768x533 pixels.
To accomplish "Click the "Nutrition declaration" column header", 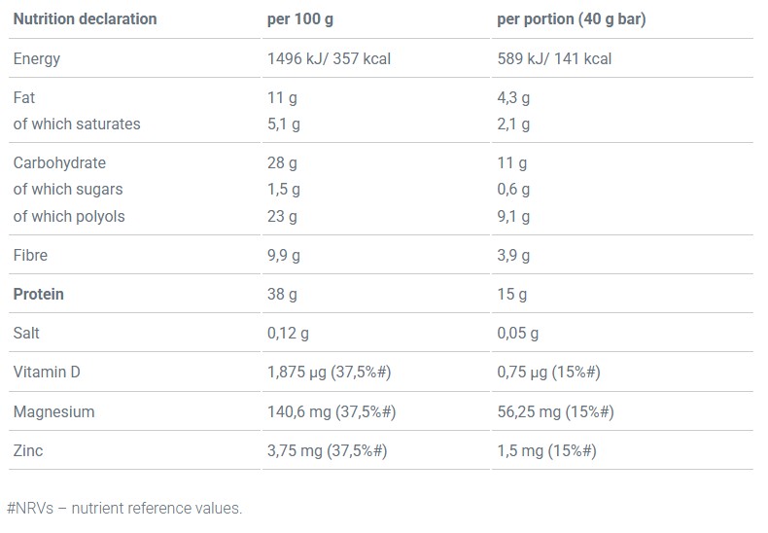I will [x=85, y=19].
